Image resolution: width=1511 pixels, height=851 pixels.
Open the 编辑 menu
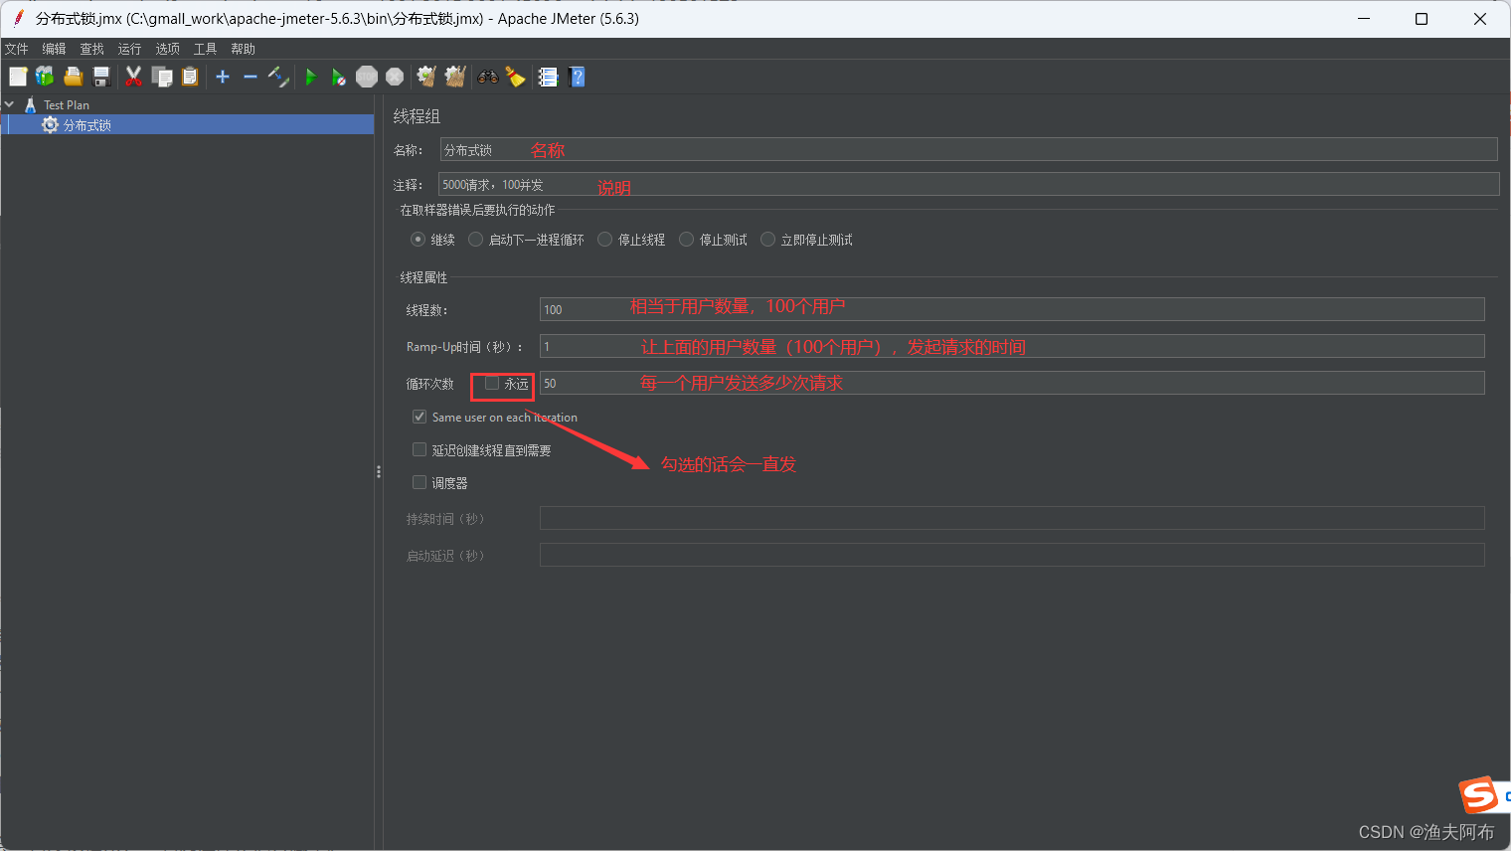click(54, 49)
